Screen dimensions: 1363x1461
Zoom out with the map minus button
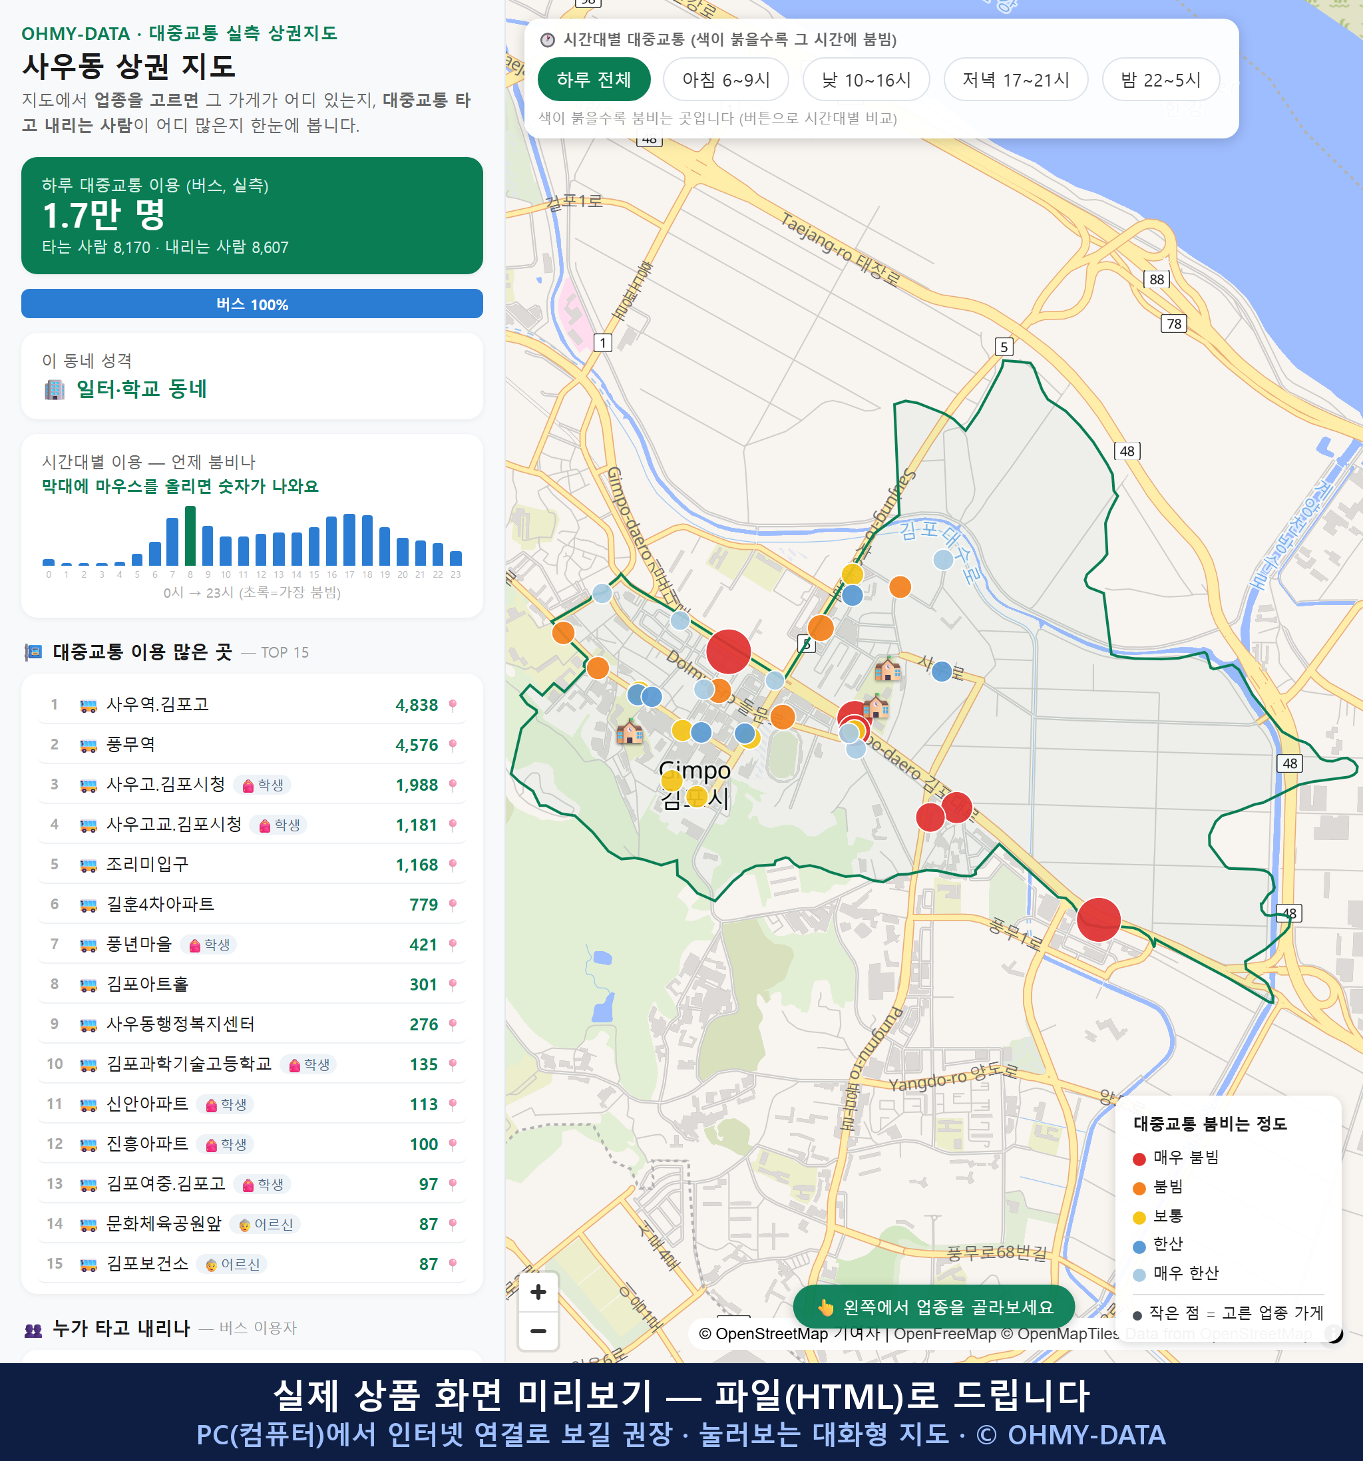pos(538,1331)
